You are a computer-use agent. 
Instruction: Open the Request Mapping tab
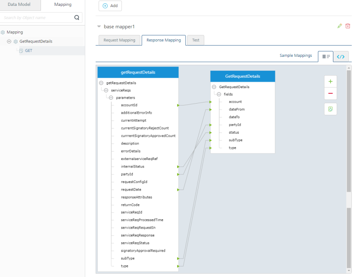tap(119, 40)
